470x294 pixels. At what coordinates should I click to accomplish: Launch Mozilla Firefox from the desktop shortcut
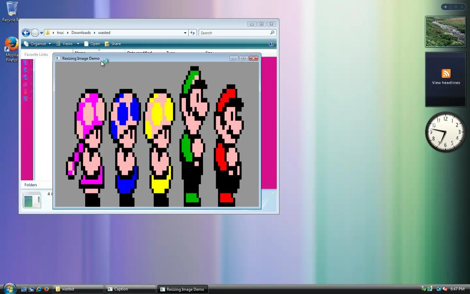coord(12,49)
